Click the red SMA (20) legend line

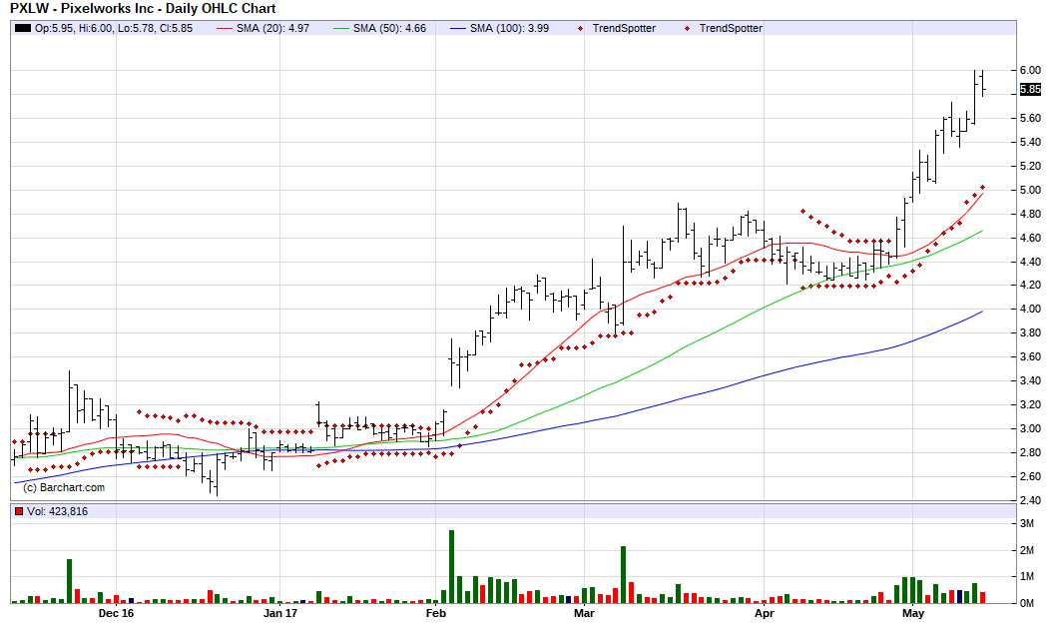224,28
